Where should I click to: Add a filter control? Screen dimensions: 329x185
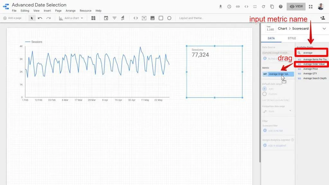pyautogui.click(x=114, y=18)
